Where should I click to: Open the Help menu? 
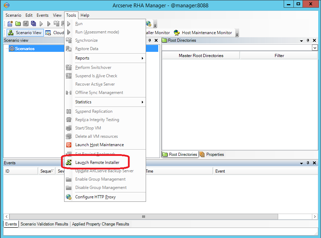[x=85, y=15]
